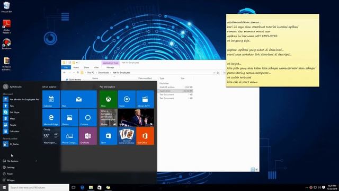Open Task View on the taskbar

74,187
